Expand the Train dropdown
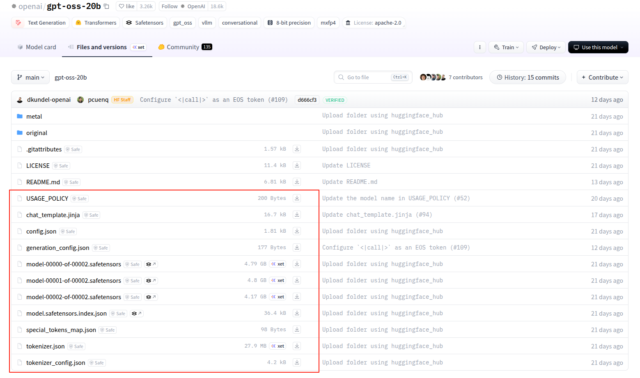This screenshot has height=378, width=640. click(506, 47)
